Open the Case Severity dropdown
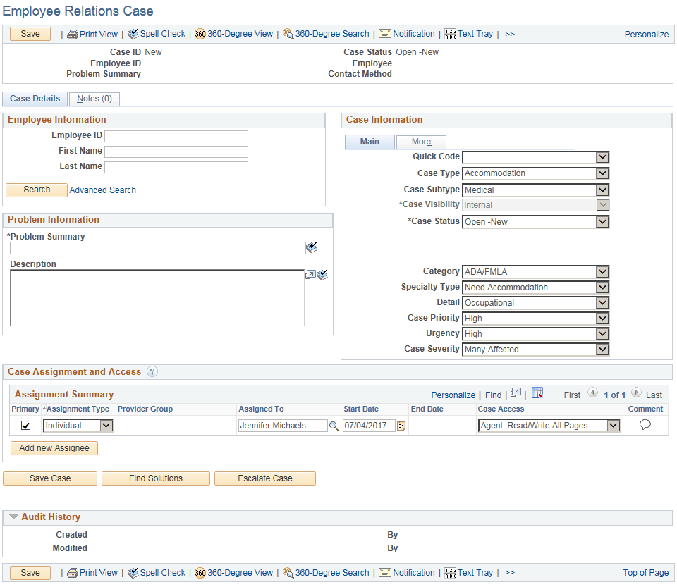677x587 pixels. click(602, 349)
